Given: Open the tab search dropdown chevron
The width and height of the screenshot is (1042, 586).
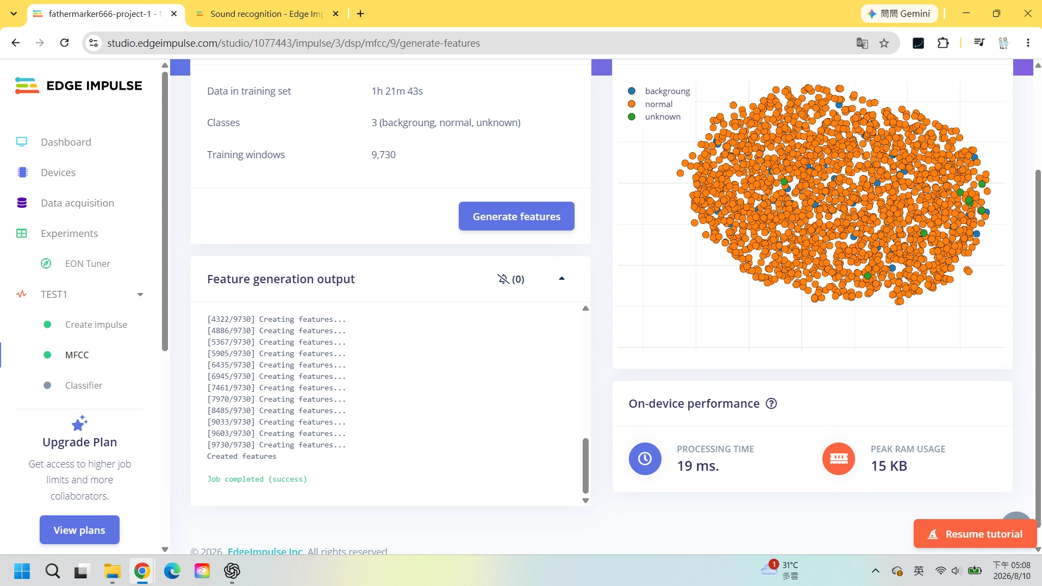Looking at the screenshot, I should click(14, 14).
